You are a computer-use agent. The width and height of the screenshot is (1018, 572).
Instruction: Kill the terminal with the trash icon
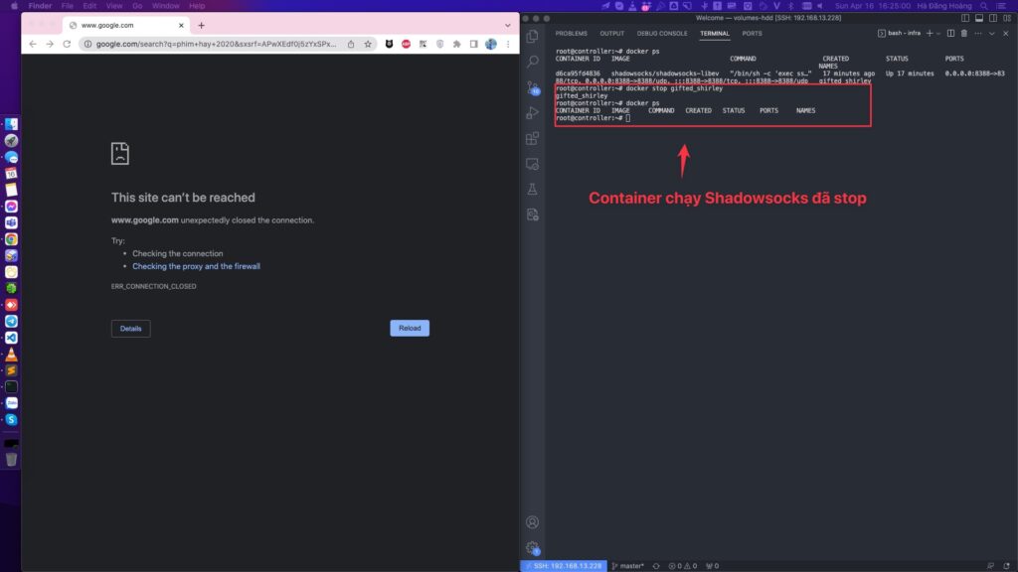click(964, 33)
